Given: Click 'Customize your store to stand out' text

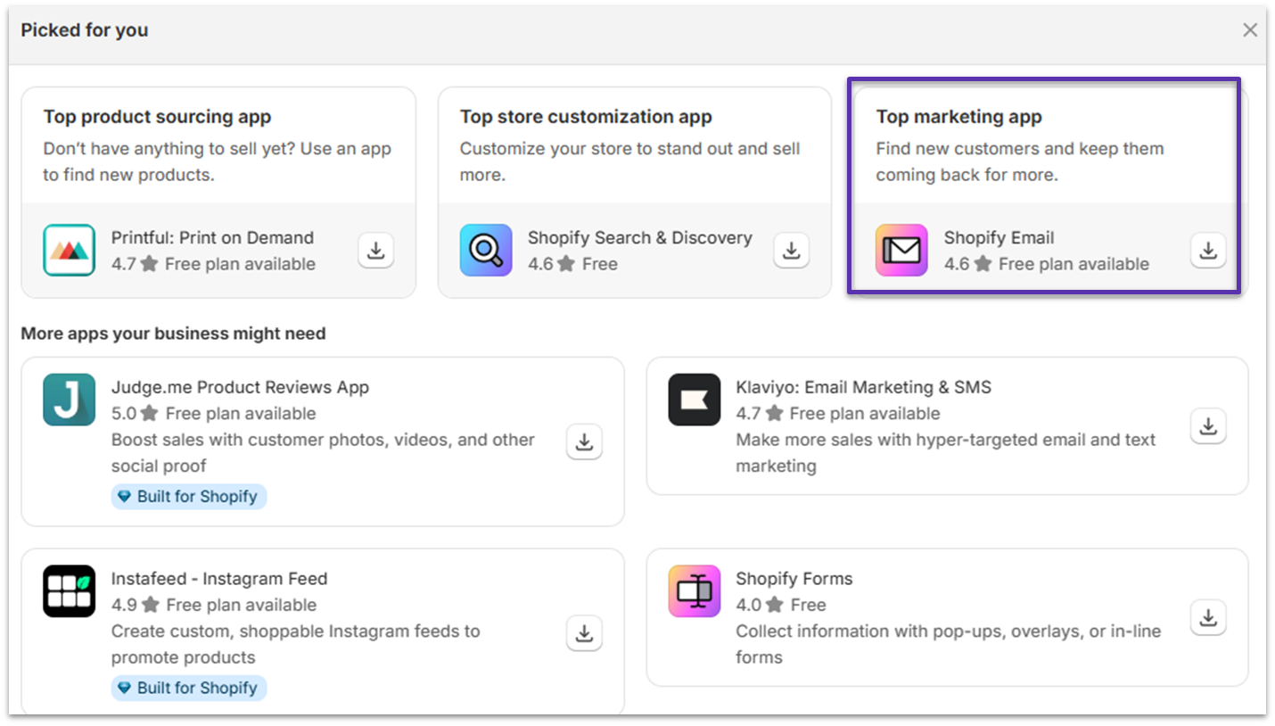Looking at the screenshot, I should pos(630,161).
